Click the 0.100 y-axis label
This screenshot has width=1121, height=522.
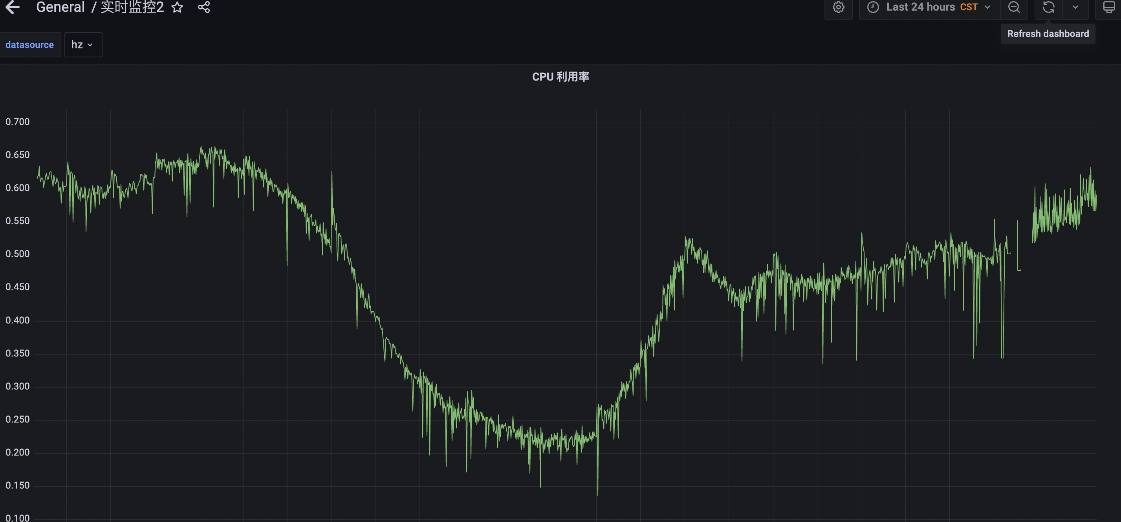point(17,518)
